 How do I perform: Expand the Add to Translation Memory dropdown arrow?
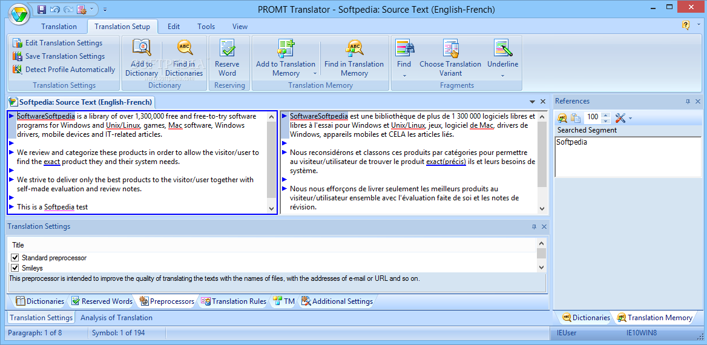click(x=314, y=73)
